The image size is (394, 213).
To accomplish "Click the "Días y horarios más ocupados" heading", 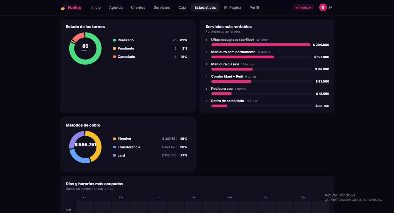I will pyautogui.click(x=94, y=184).
